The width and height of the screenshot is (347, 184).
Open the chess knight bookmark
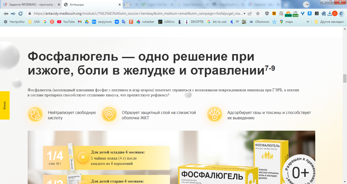(180, 22)
